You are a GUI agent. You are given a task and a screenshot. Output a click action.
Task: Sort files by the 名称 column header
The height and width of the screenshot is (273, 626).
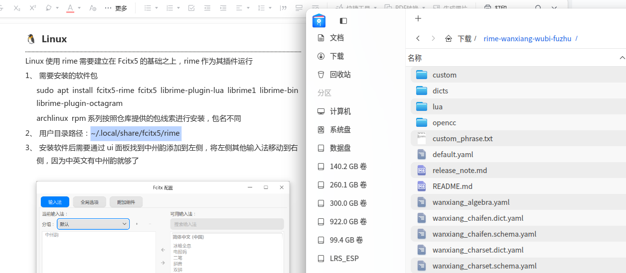415,58
